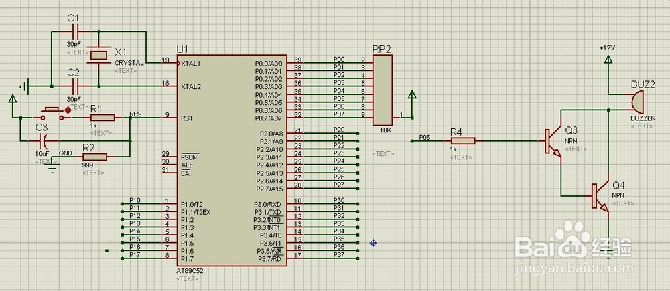Click the P3.0/RXD pin name
The width and height of the screenshot is (670, 291).
click(x=269, y=204)
